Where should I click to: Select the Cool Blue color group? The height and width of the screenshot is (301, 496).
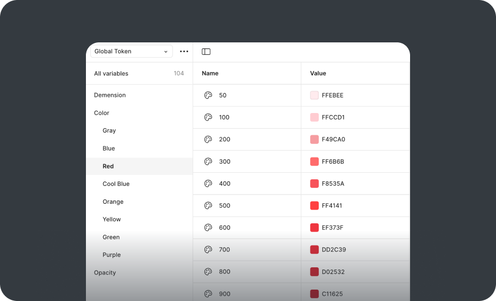tap(116, 184)
